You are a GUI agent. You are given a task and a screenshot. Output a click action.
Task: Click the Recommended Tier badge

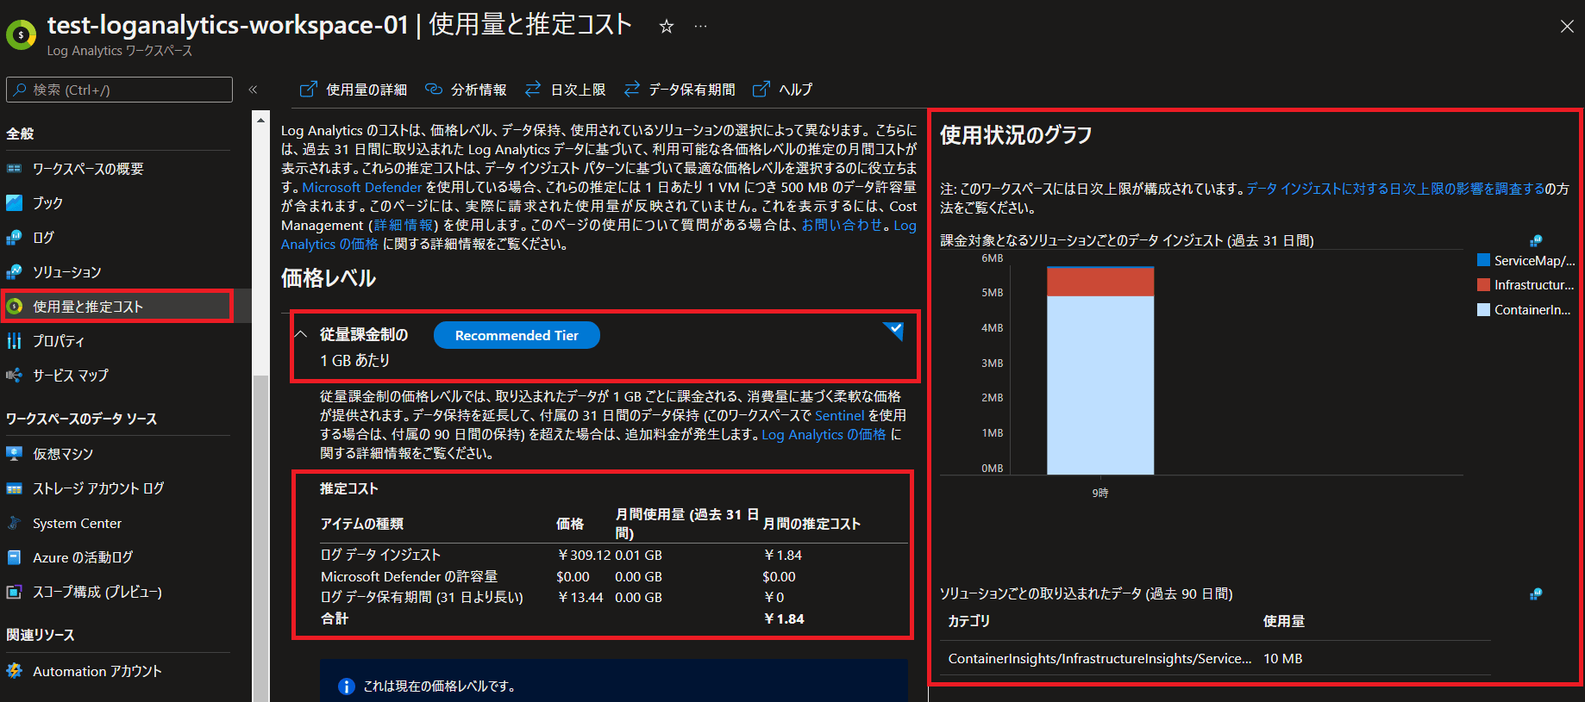(517, 335)
